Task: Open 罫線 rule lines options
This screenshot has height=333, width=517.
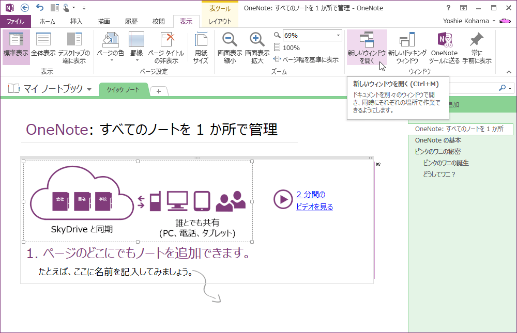Action: click(136, 47)
